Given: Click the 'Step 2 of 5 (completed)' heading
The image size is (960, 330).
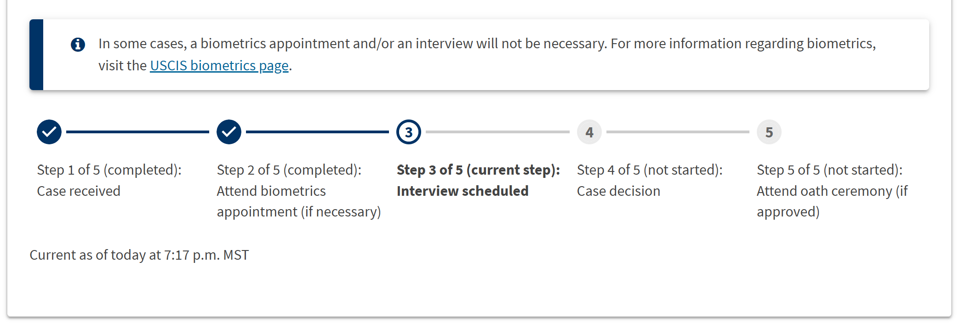Looking at the screenshot, I should [x=289, y=170].
